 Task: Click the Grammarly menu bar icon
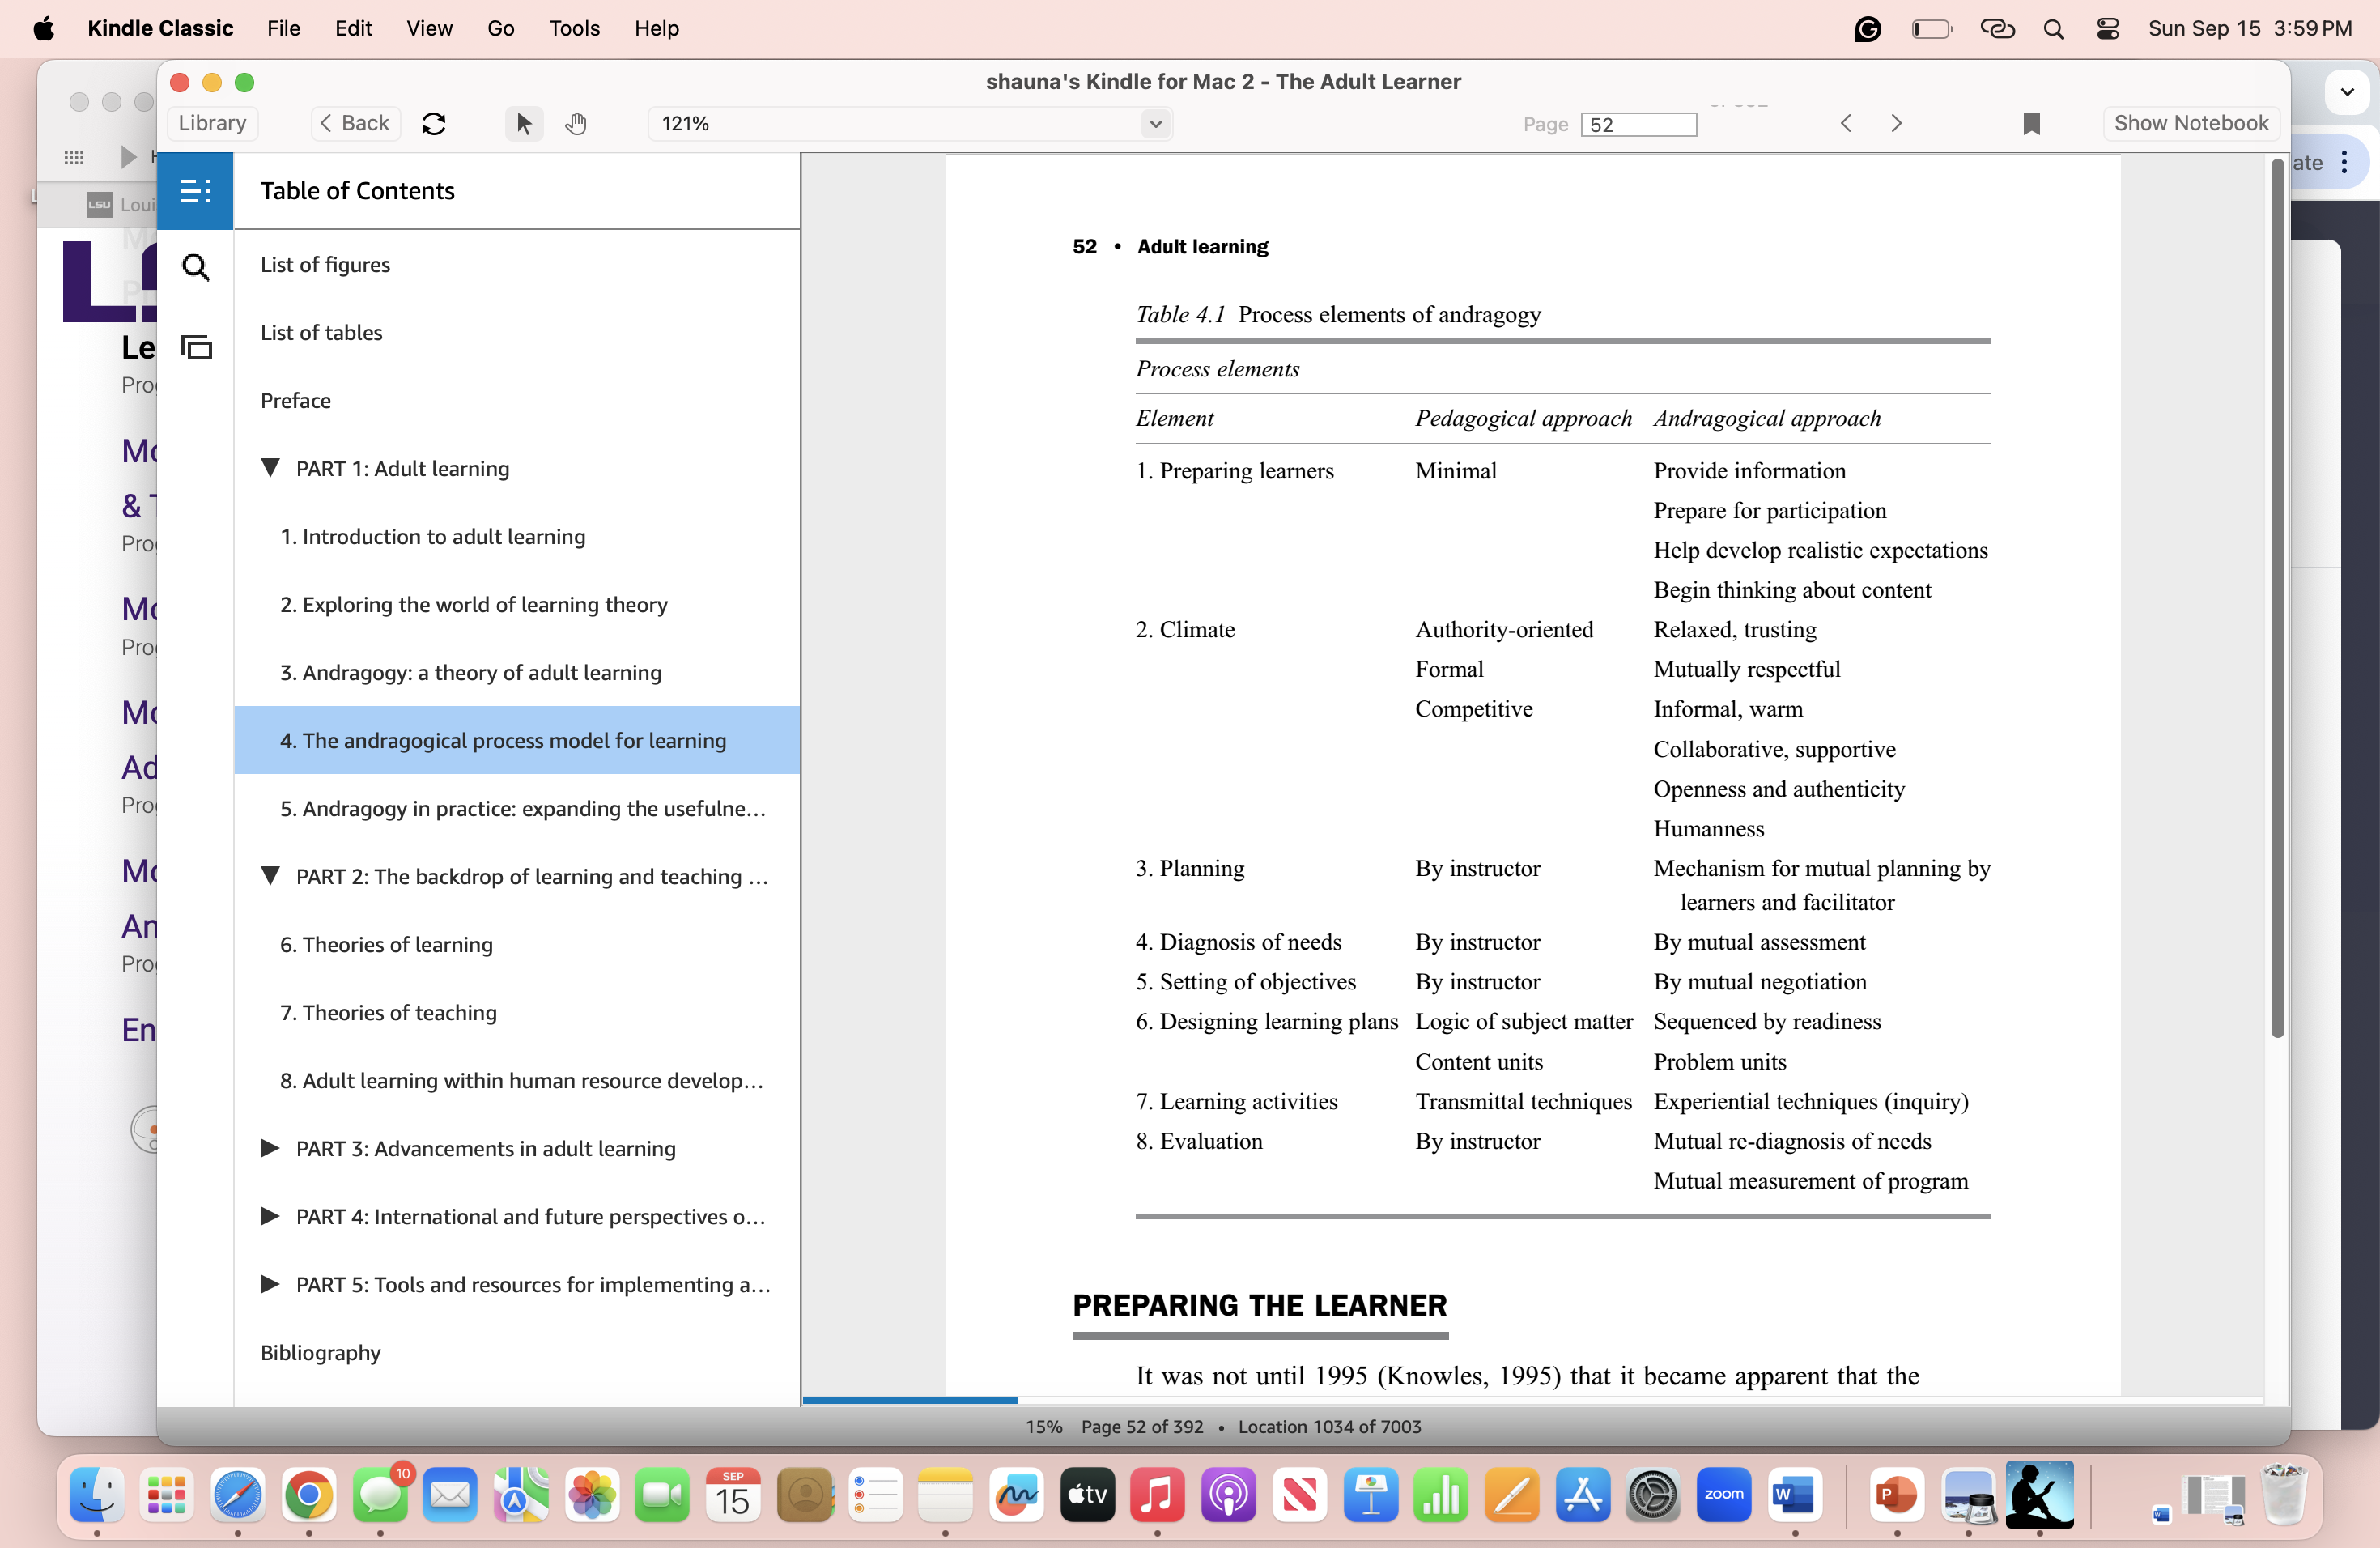pyautogui.click(x=1867, y=28)
